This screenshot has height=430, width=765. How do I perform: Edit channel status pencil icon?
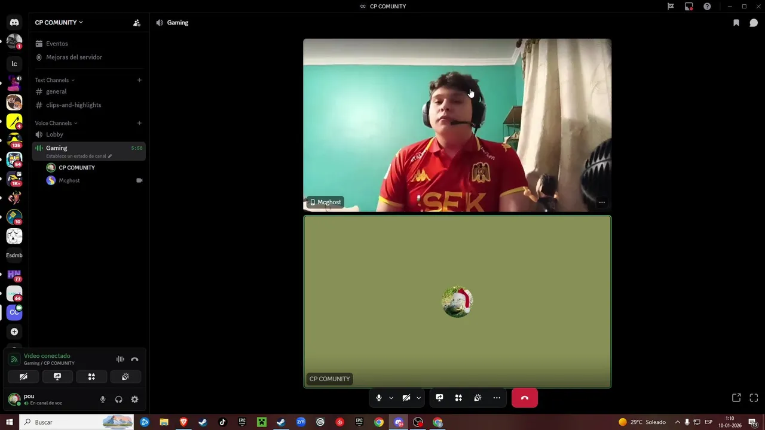[109, 156]
